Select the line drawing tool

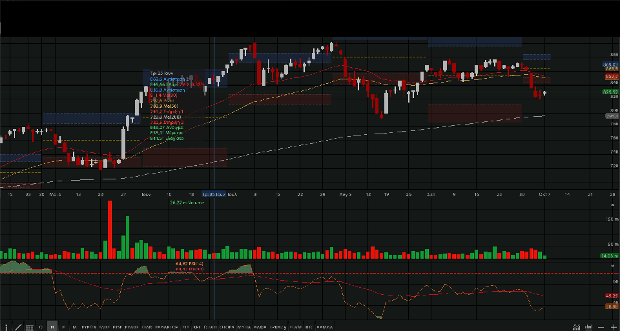18,327
